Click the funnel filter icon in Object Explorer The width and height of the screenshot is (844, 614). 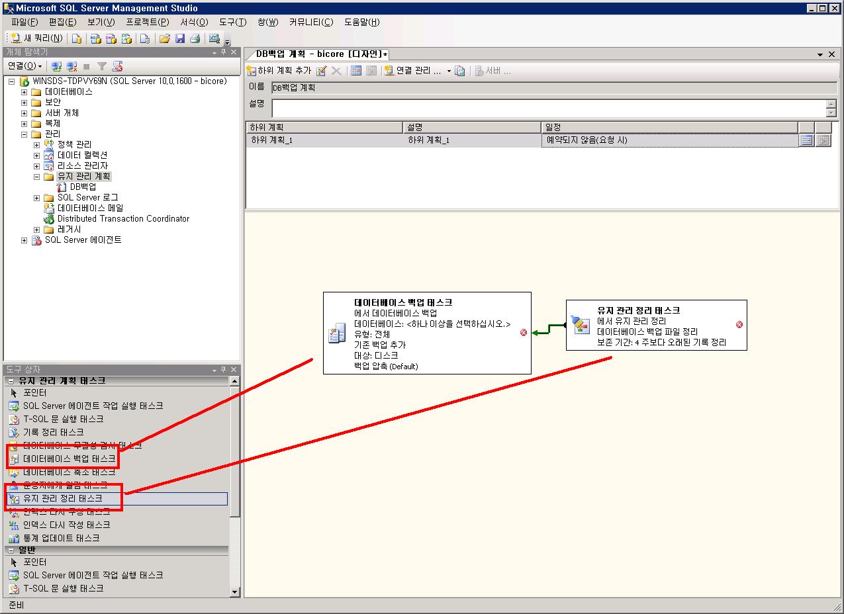click(102, 66)
